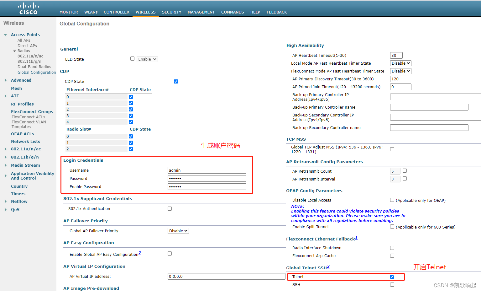Open RF Profiles page
This screenshot has width=481, height=291.
point(22,104)
